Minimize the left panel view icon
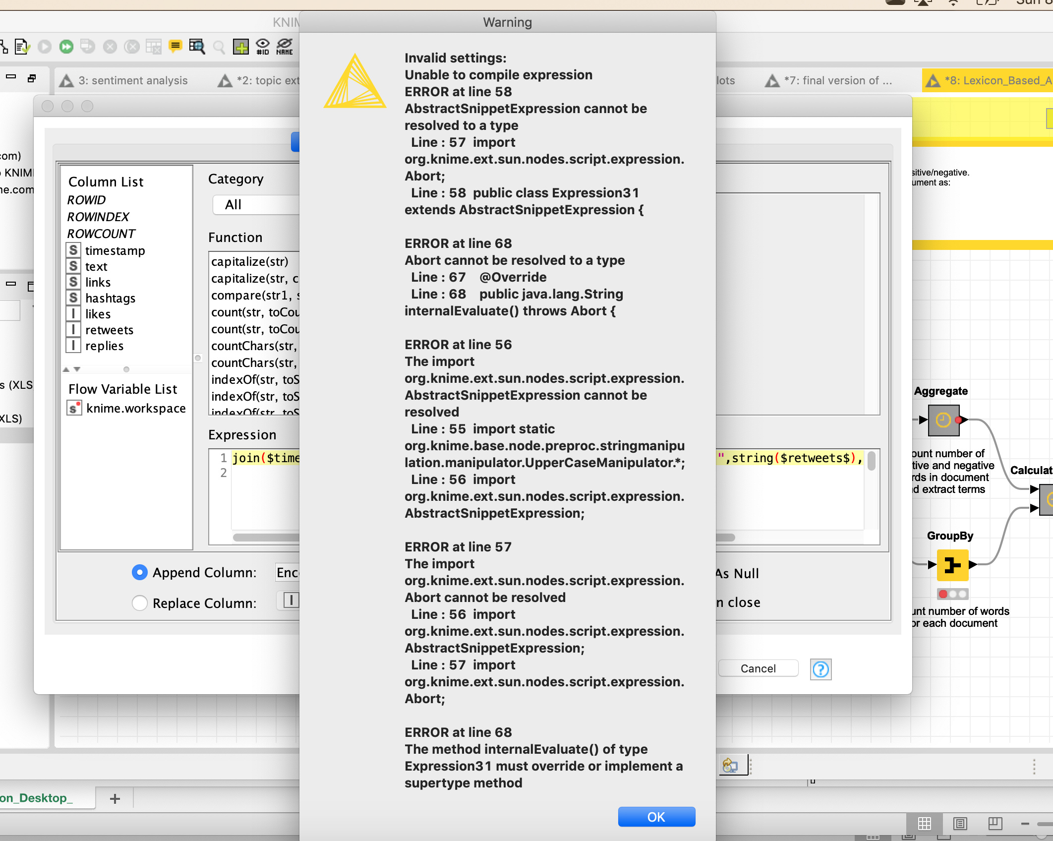 [11, 77]
